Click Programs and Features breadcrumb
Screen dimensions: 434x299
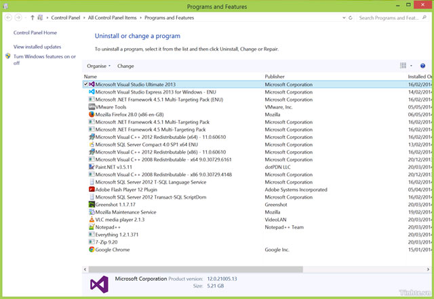pos(169,18)
